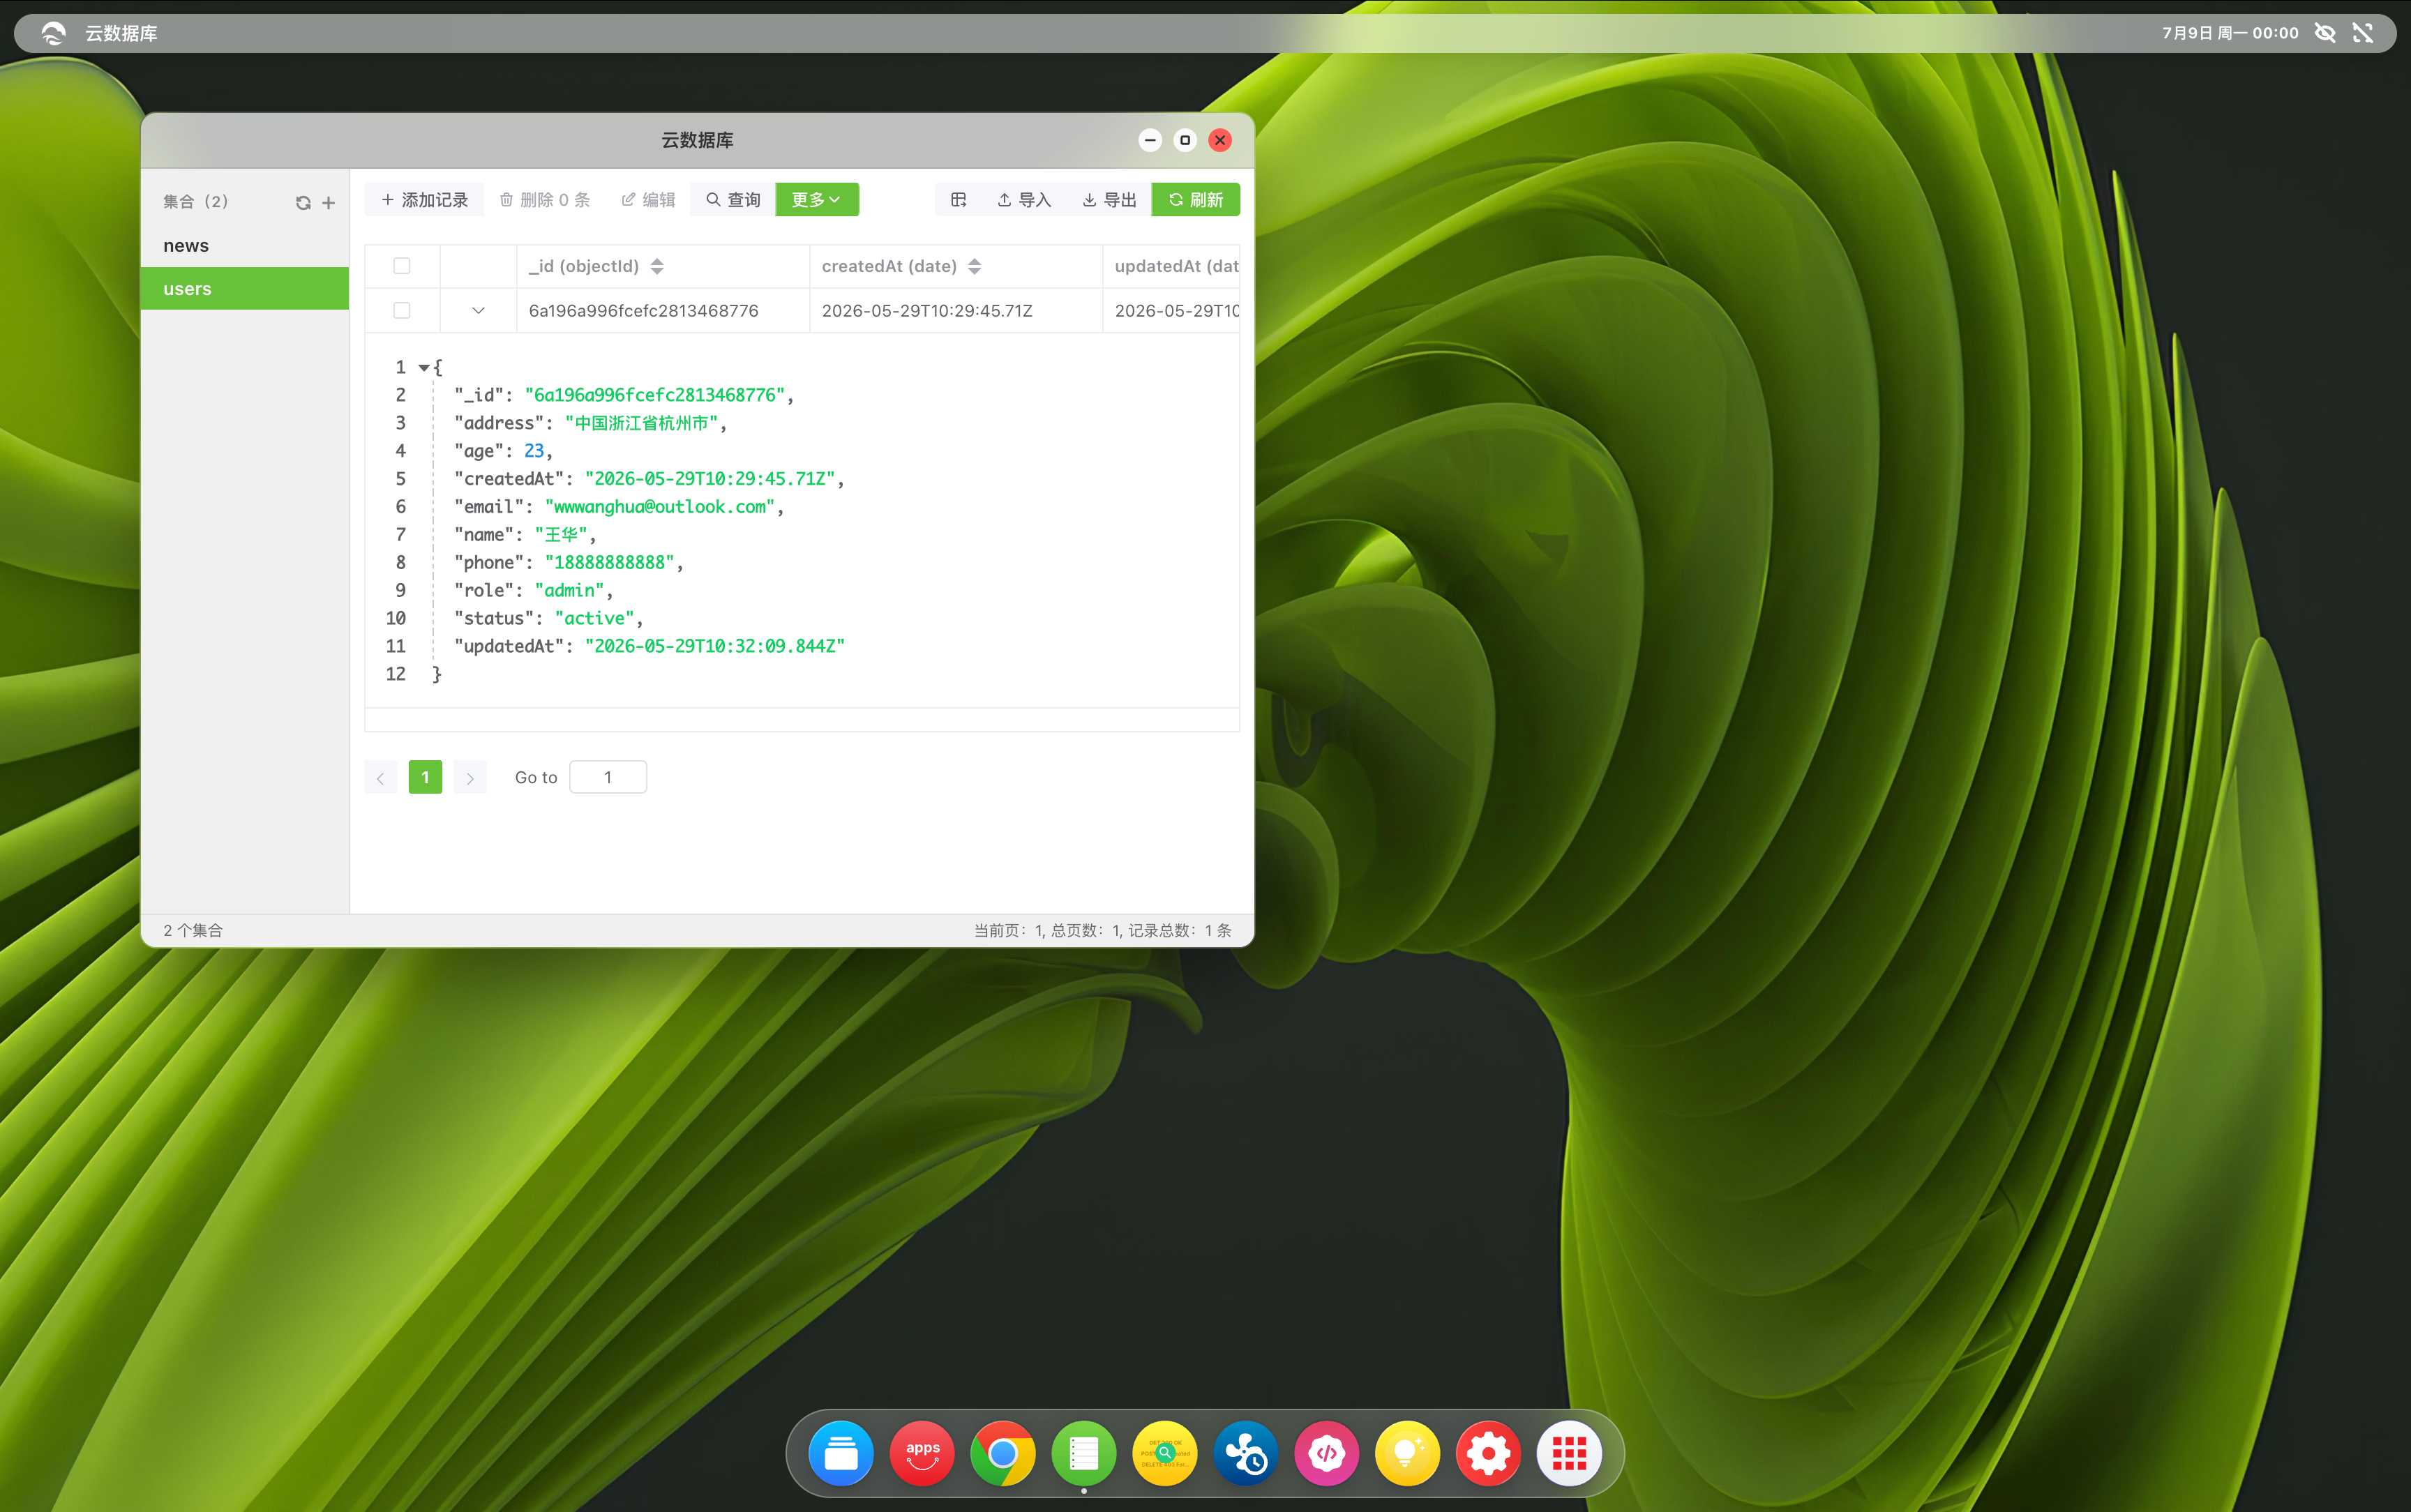Click the role value admin
2411x1512 pixels.
coord(569,591)
